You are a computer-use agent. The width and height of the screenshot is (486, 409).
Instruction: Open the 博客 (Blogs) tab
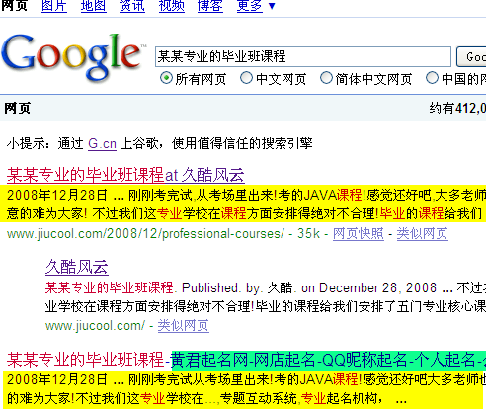point(210,6)
